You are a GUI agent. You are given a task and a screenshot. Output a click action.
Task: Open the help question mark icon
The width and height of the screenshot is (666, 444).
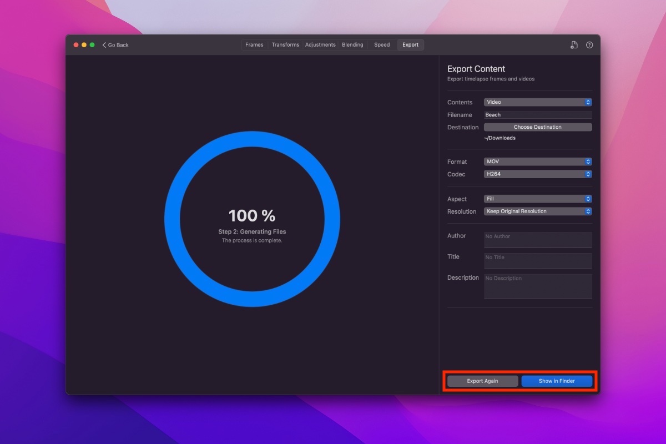click(x=589, y=45)
